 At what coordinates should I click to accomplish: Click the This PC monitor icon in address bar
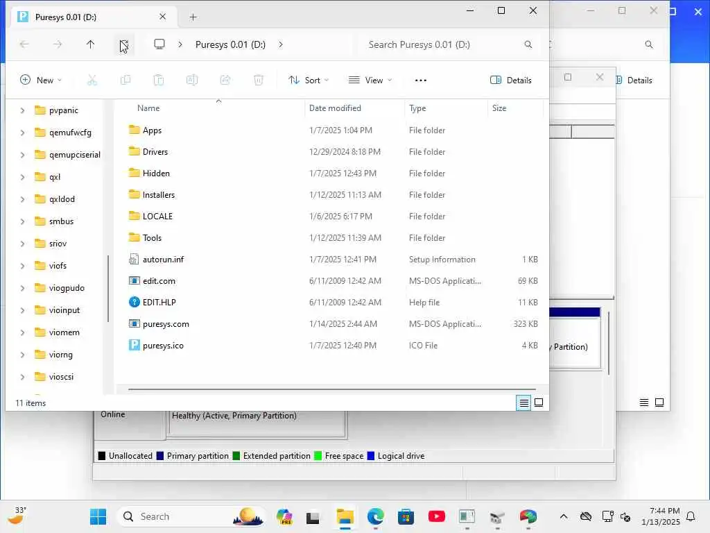click(x=159, y=44)
